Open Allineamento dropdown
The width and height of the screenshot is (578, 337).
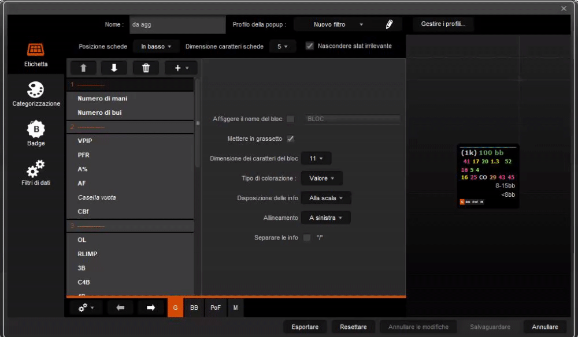[x=325, y=218]
